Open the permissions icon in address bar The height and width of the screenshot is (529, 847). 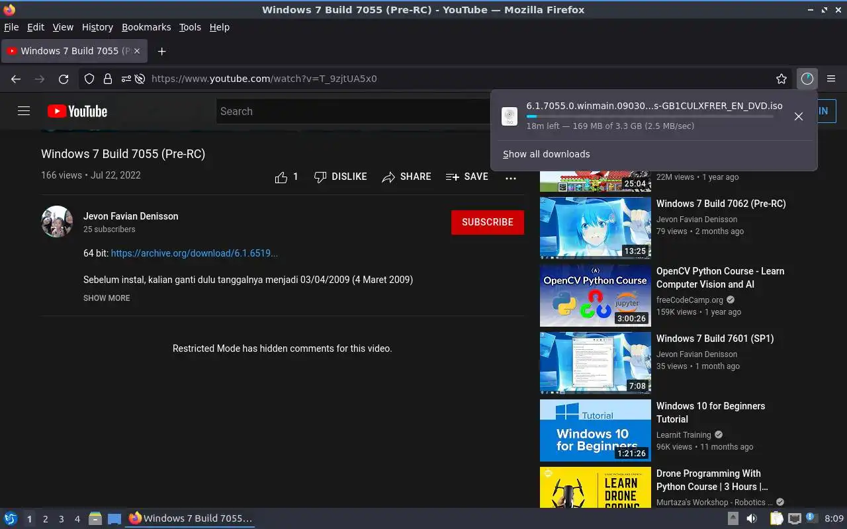point(126,79)
